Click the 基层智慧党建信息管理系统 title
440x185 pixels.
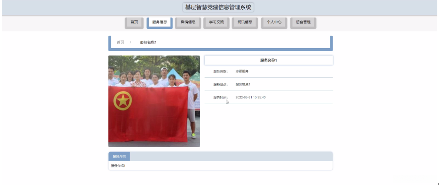point(218,7)
